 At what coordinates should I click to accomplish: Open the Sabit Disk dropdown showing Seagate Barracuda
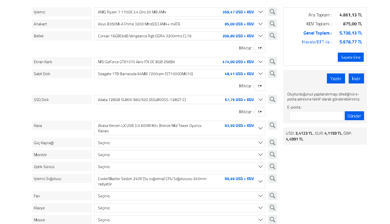click(180, 74)
